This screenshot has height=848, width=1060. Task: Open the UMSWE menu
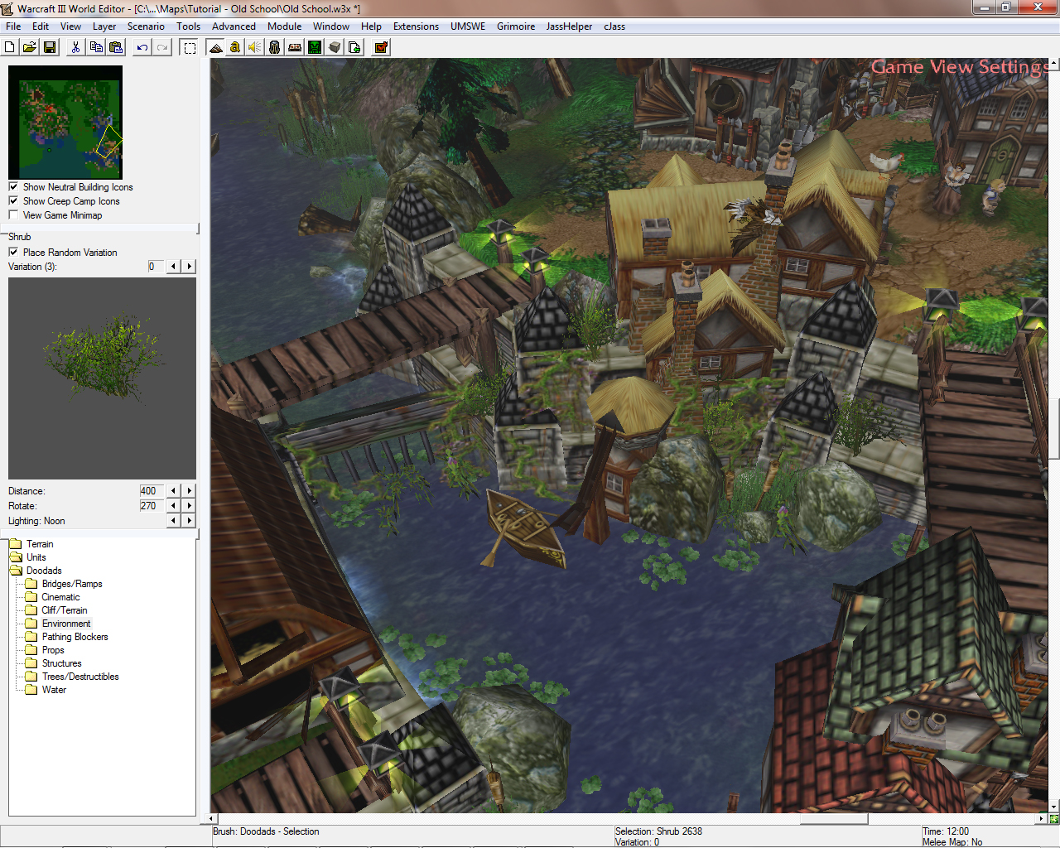468,26
